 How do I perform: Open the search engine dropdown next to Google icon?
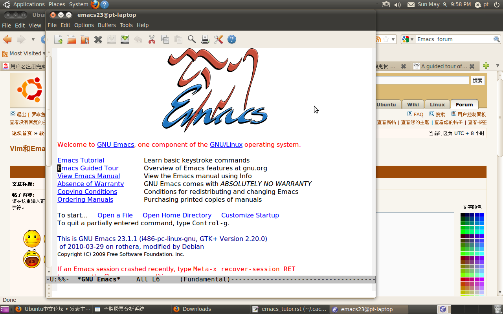(412, 39)
